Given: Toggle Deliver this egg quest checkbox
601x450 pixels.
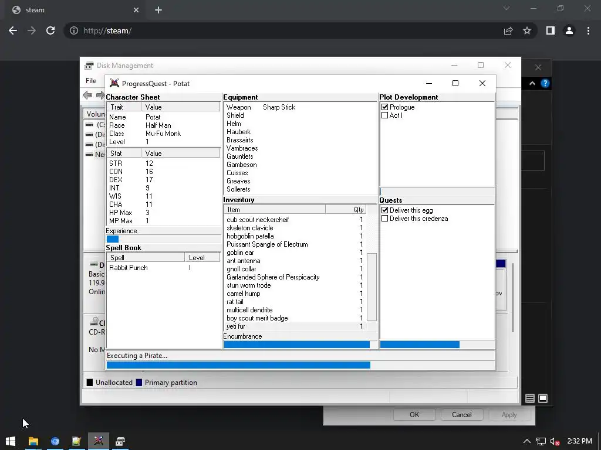Looking at the screenshot, I should (385, 210).
